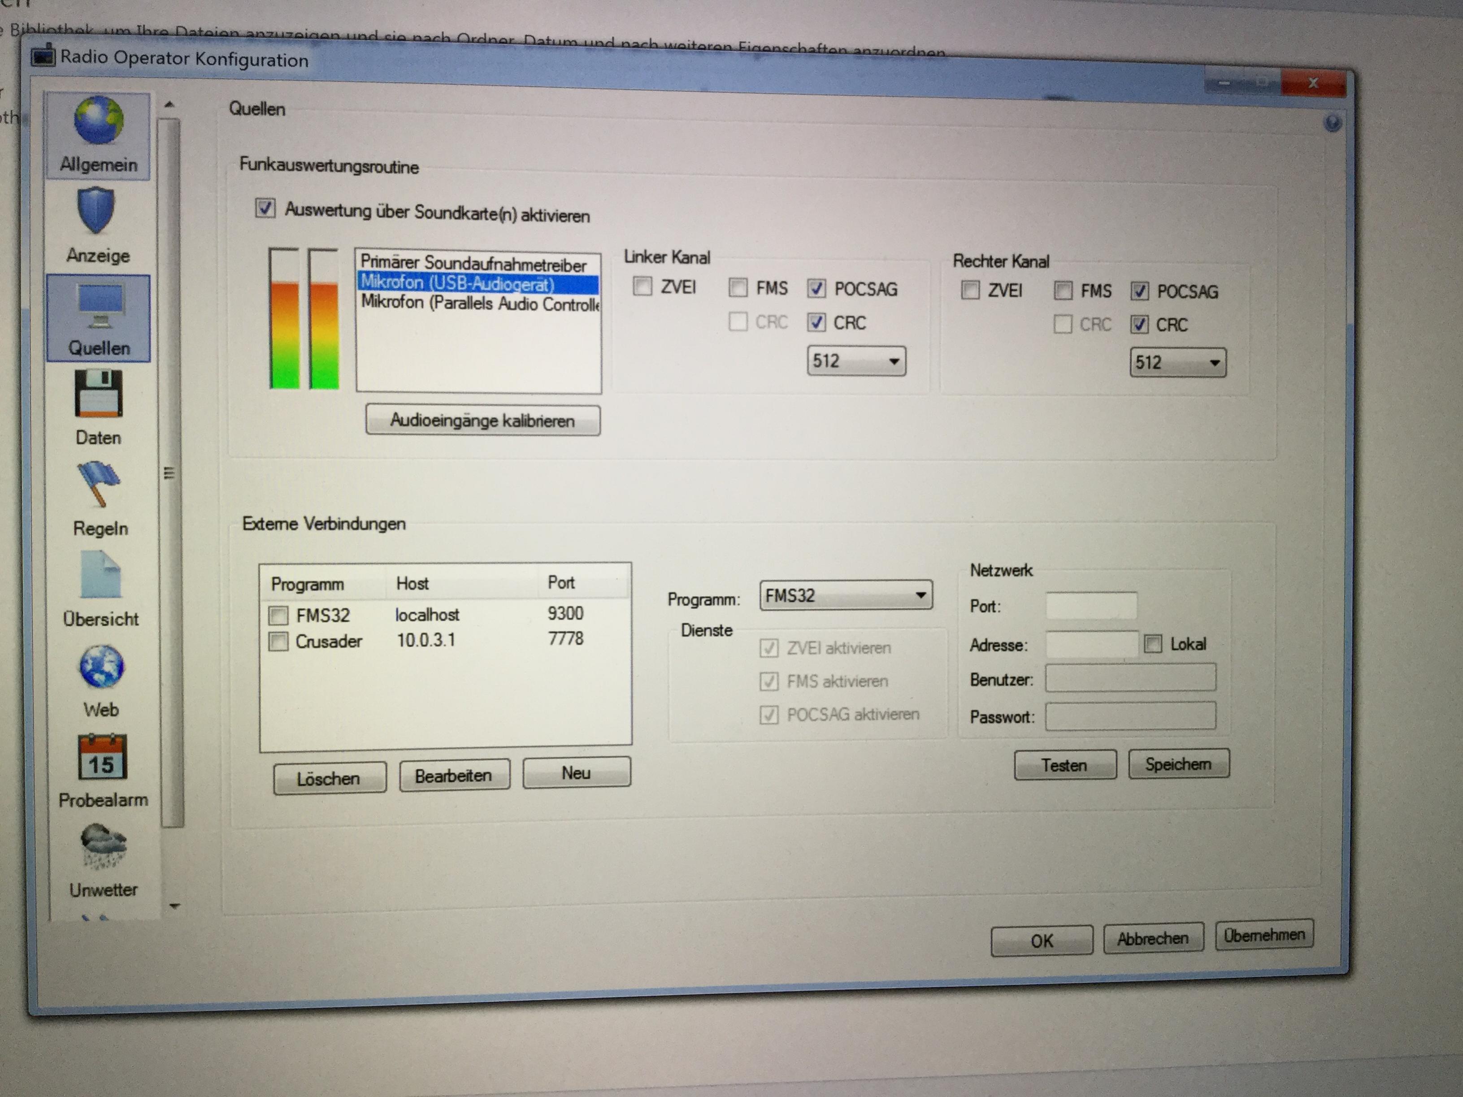Open the Probealarm calendar icon

[x=102, y=758]
